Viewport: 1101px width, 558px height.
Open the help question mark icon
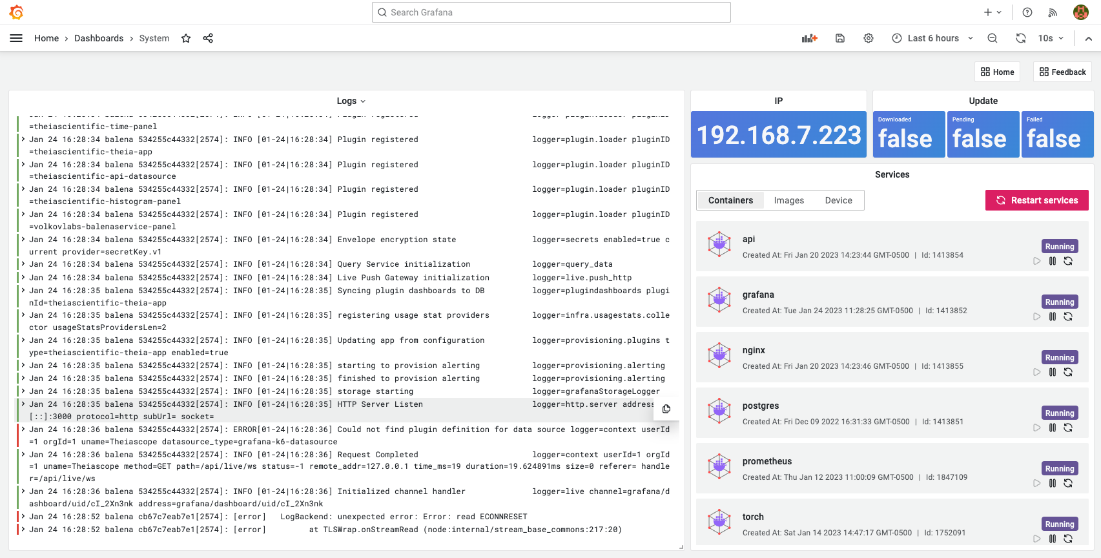coord(1027,12)
